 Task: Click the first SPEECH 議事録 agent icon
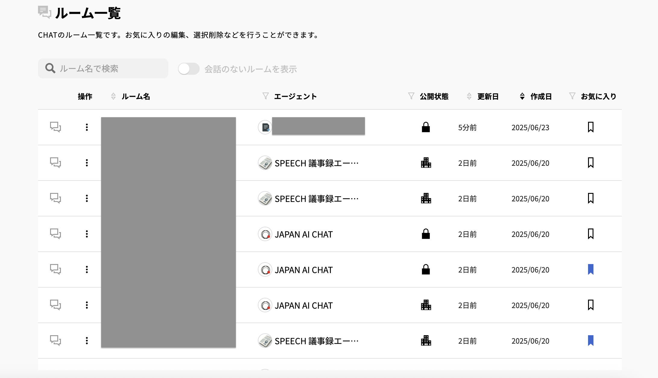pos(265,163)
